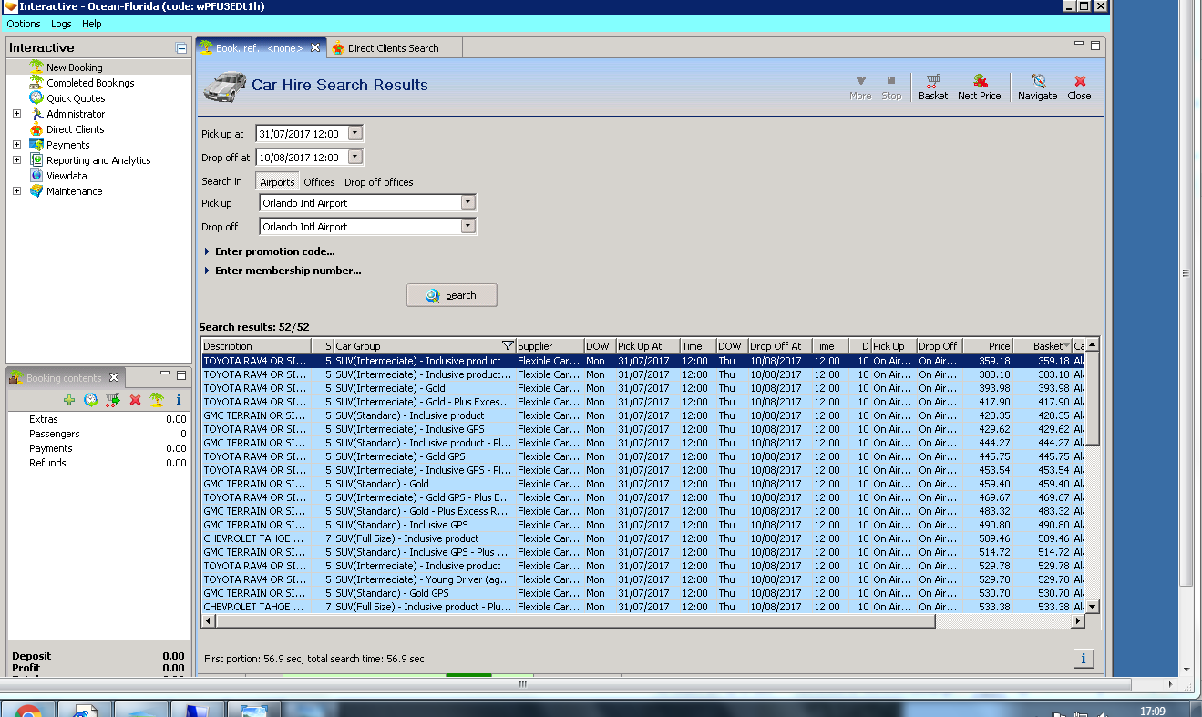Select the CHEVROLET TAHOE row priced 509.46
Screen dimensions: 1202x717
pos(643,538)
